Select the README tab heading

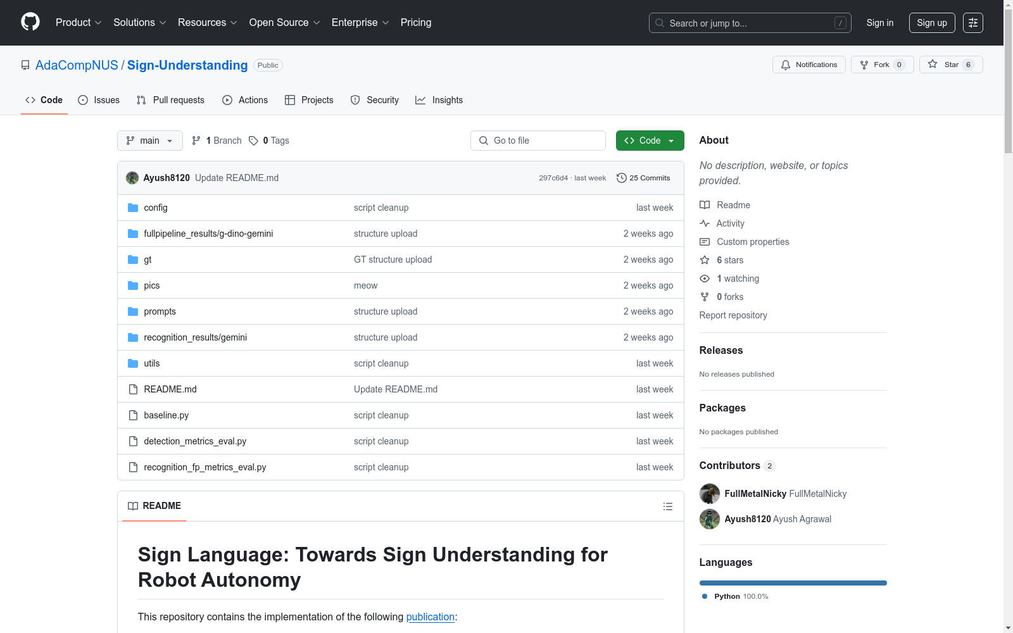coord(154,506)
